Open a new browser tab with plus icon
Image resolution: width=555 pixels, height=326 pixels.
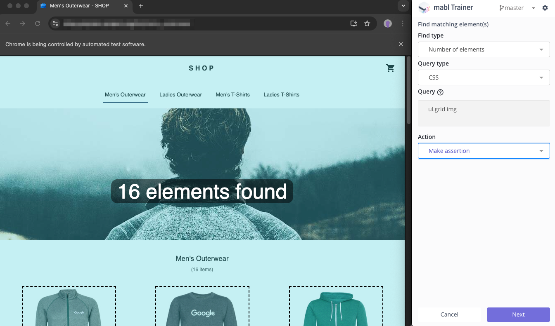pyautogui.click(x=141, y=6)
